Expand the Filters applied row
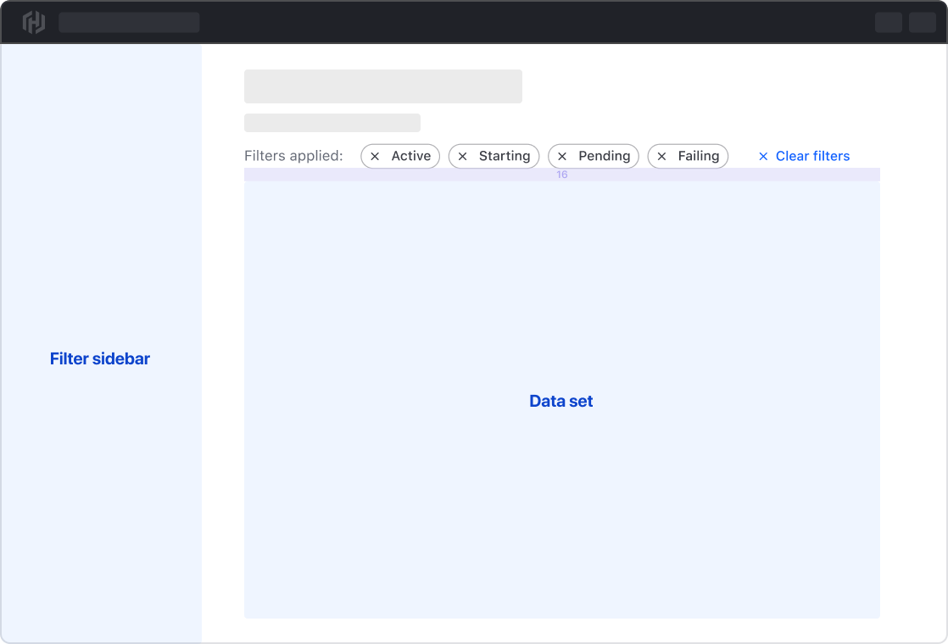Viewport: 948px width, 644px height. coord(294,156)
